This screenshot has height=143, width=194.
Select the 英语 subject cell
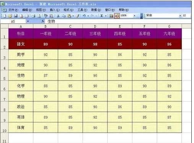pos(21,117)
